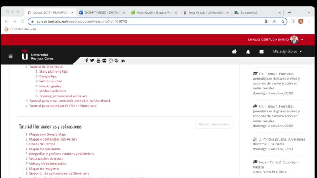
Task: Open Chrome's three-dot menu
Action: click(309, 21)
